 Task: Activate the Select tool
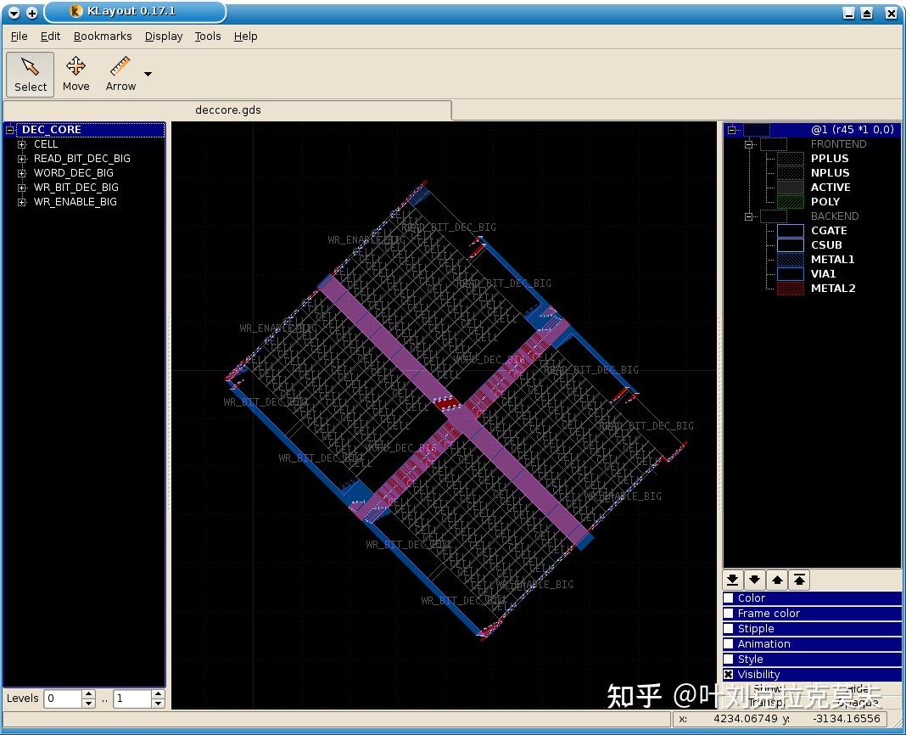pyautogui.click(x=30, y=73)
